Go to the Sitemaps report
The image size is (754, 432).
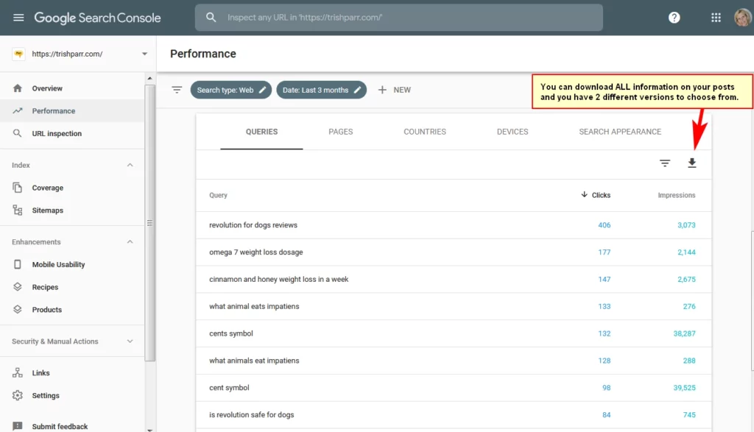point(48,210)
